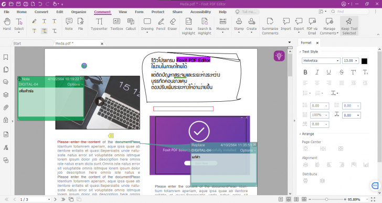Open the Measure tool

tap(222, 25)
